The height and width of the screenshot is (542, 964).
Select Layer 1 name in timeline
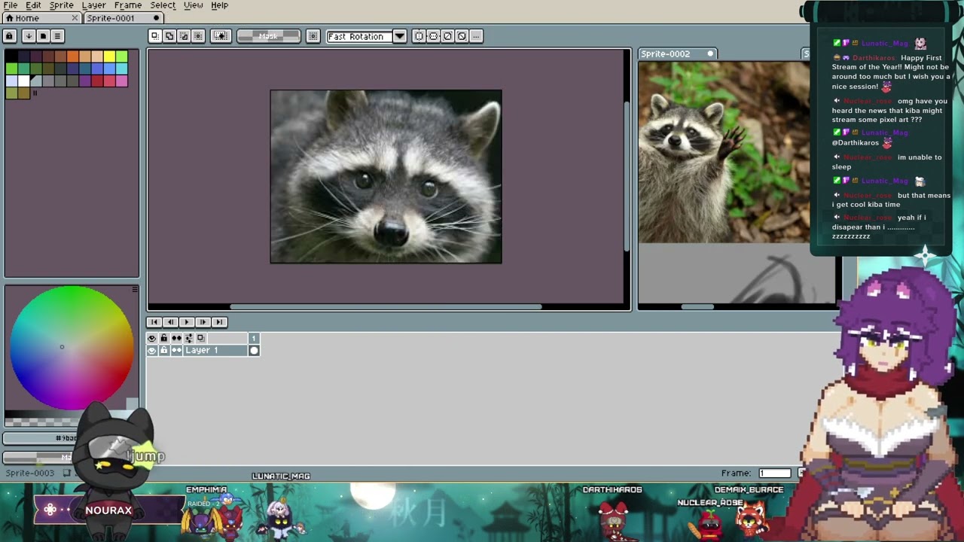coord(215,351)
